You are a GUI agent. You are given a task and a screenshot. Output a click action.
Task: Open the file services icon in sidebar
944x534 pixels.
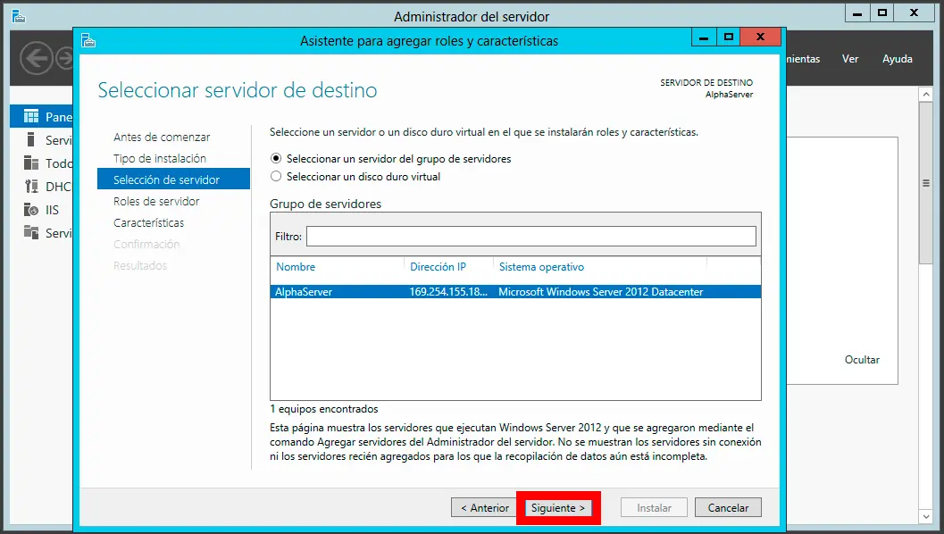30,232
